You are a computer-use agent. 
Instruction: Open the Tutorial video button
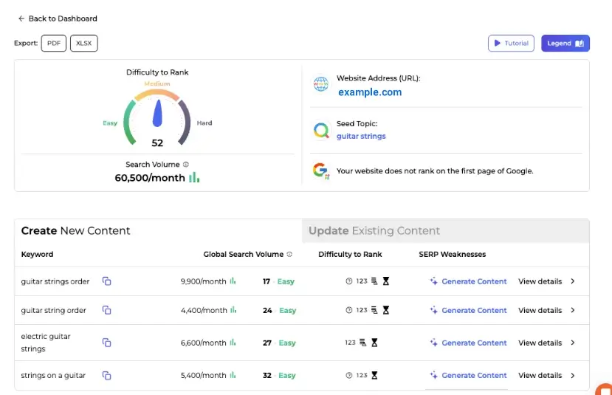[x=511, y=44]
